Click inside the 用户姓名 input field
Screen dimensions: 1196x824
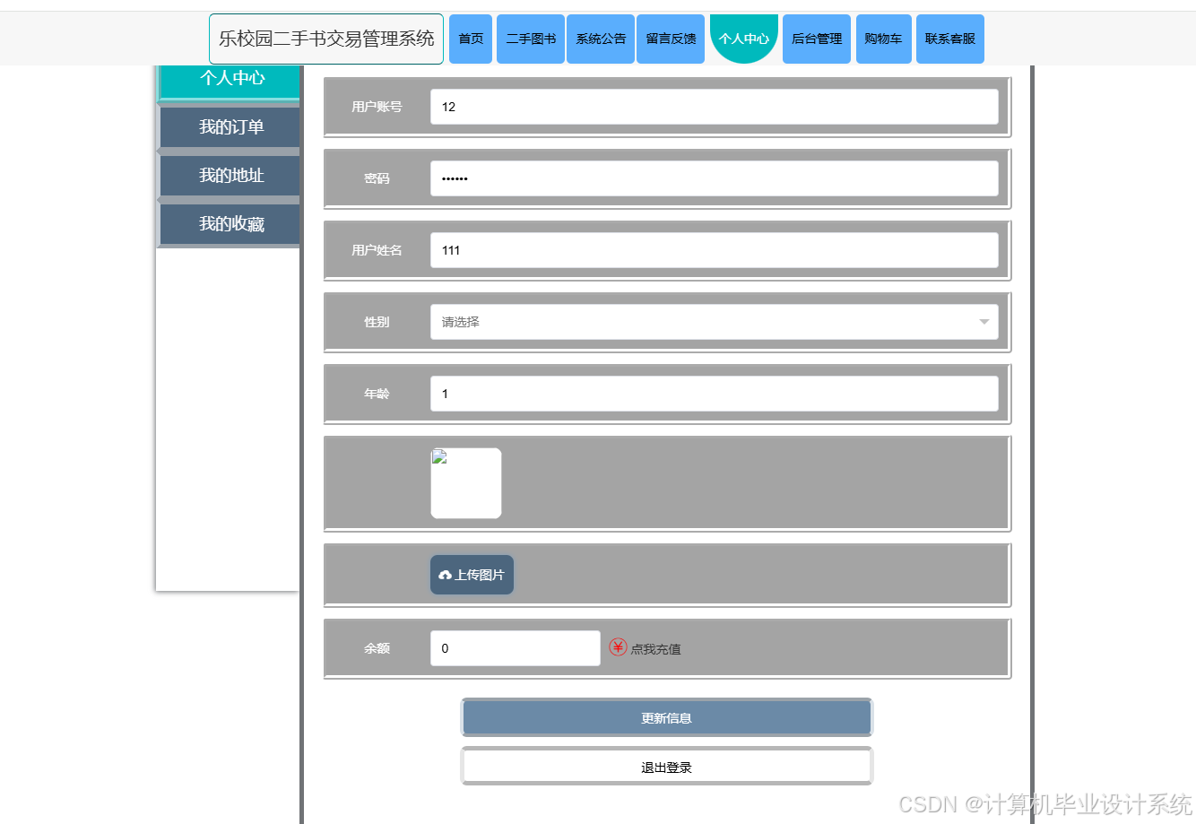click(715, 249)
